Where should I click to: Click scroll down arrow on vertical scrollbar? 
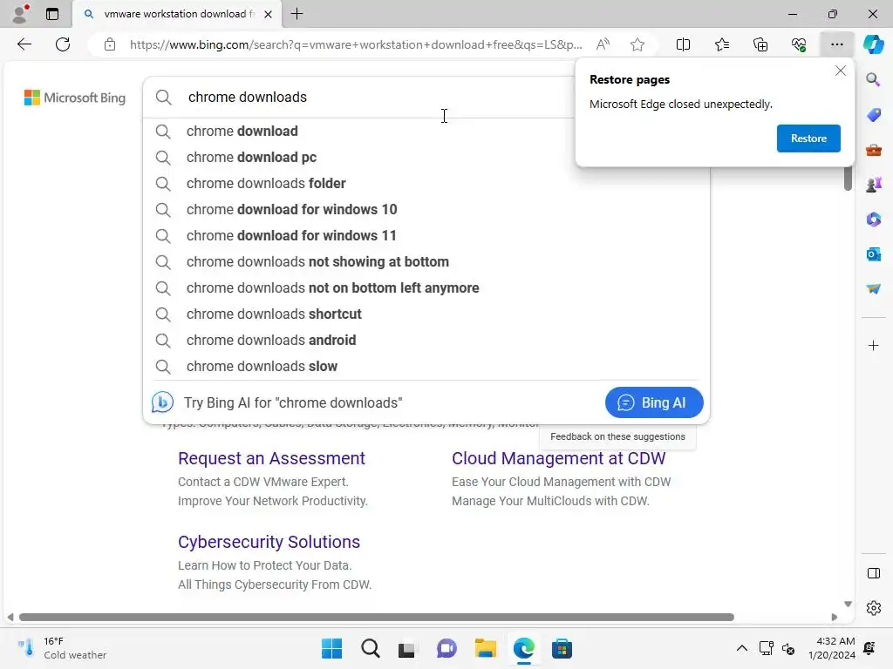pos(848,605)
